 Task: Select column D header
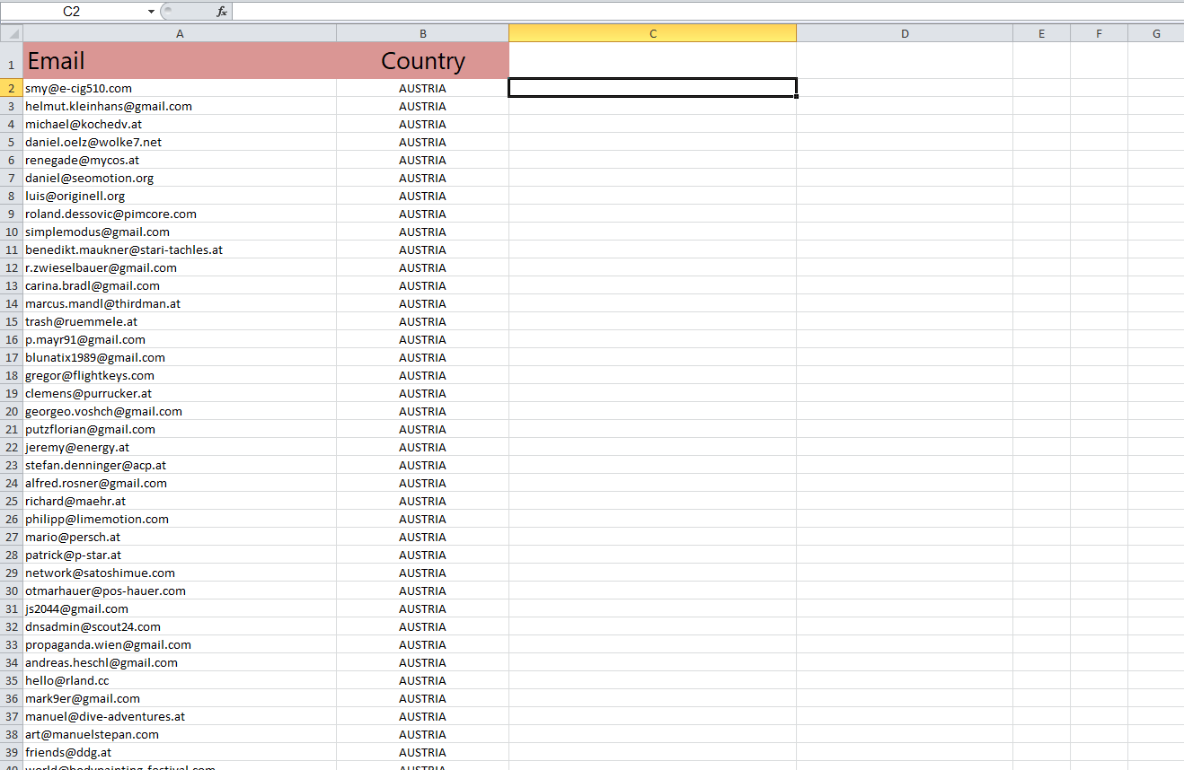point(905,33)
